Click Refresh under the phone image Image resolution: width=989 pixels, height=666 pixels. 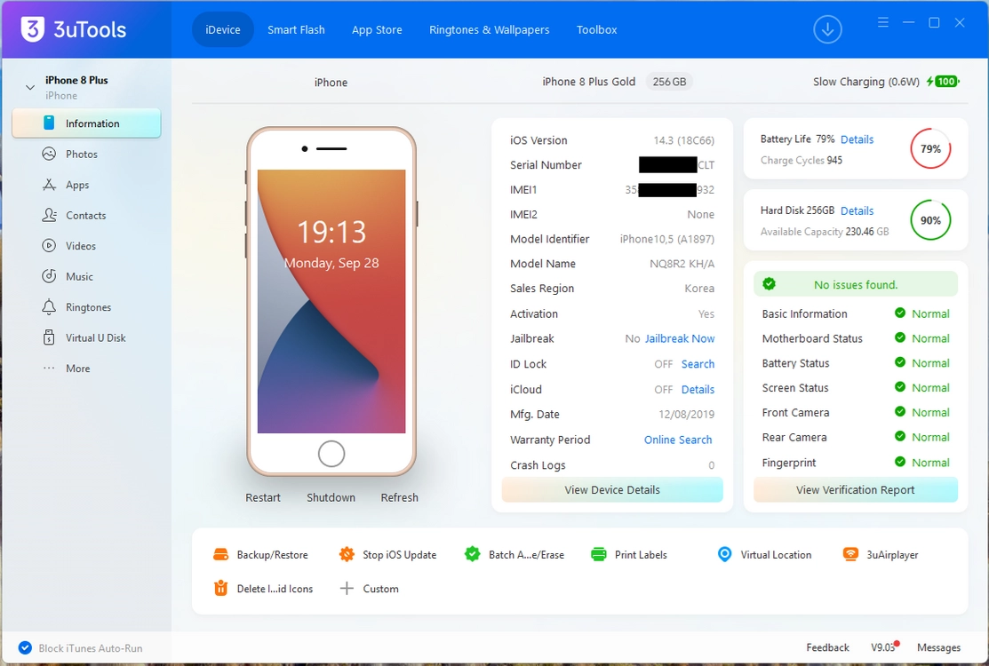(x=399, y=497)
